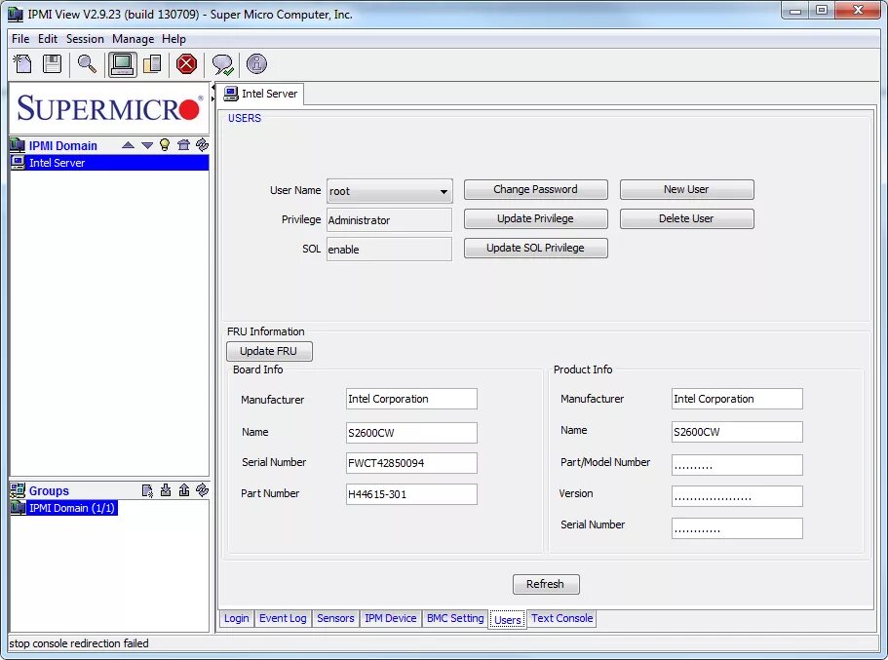Click the Product Info Version field
Viewport: 888px width, 660px height.
coord(737,496)
